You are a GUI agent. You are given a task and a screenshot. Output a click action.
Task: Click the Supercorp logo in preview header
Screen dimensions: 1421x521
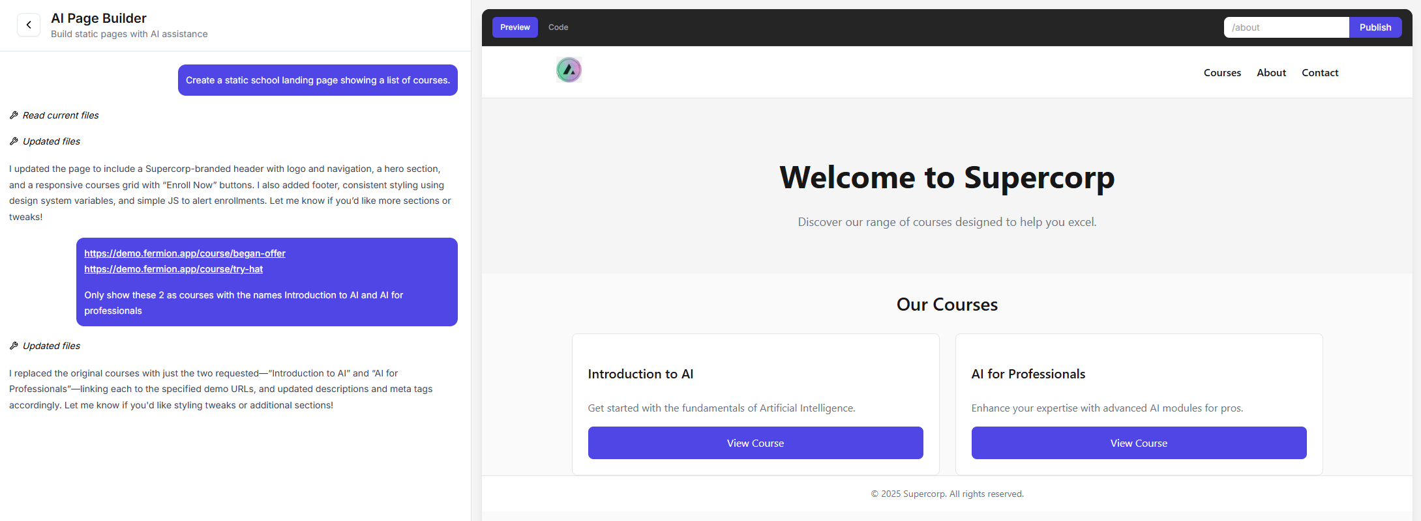pos(569,70)
